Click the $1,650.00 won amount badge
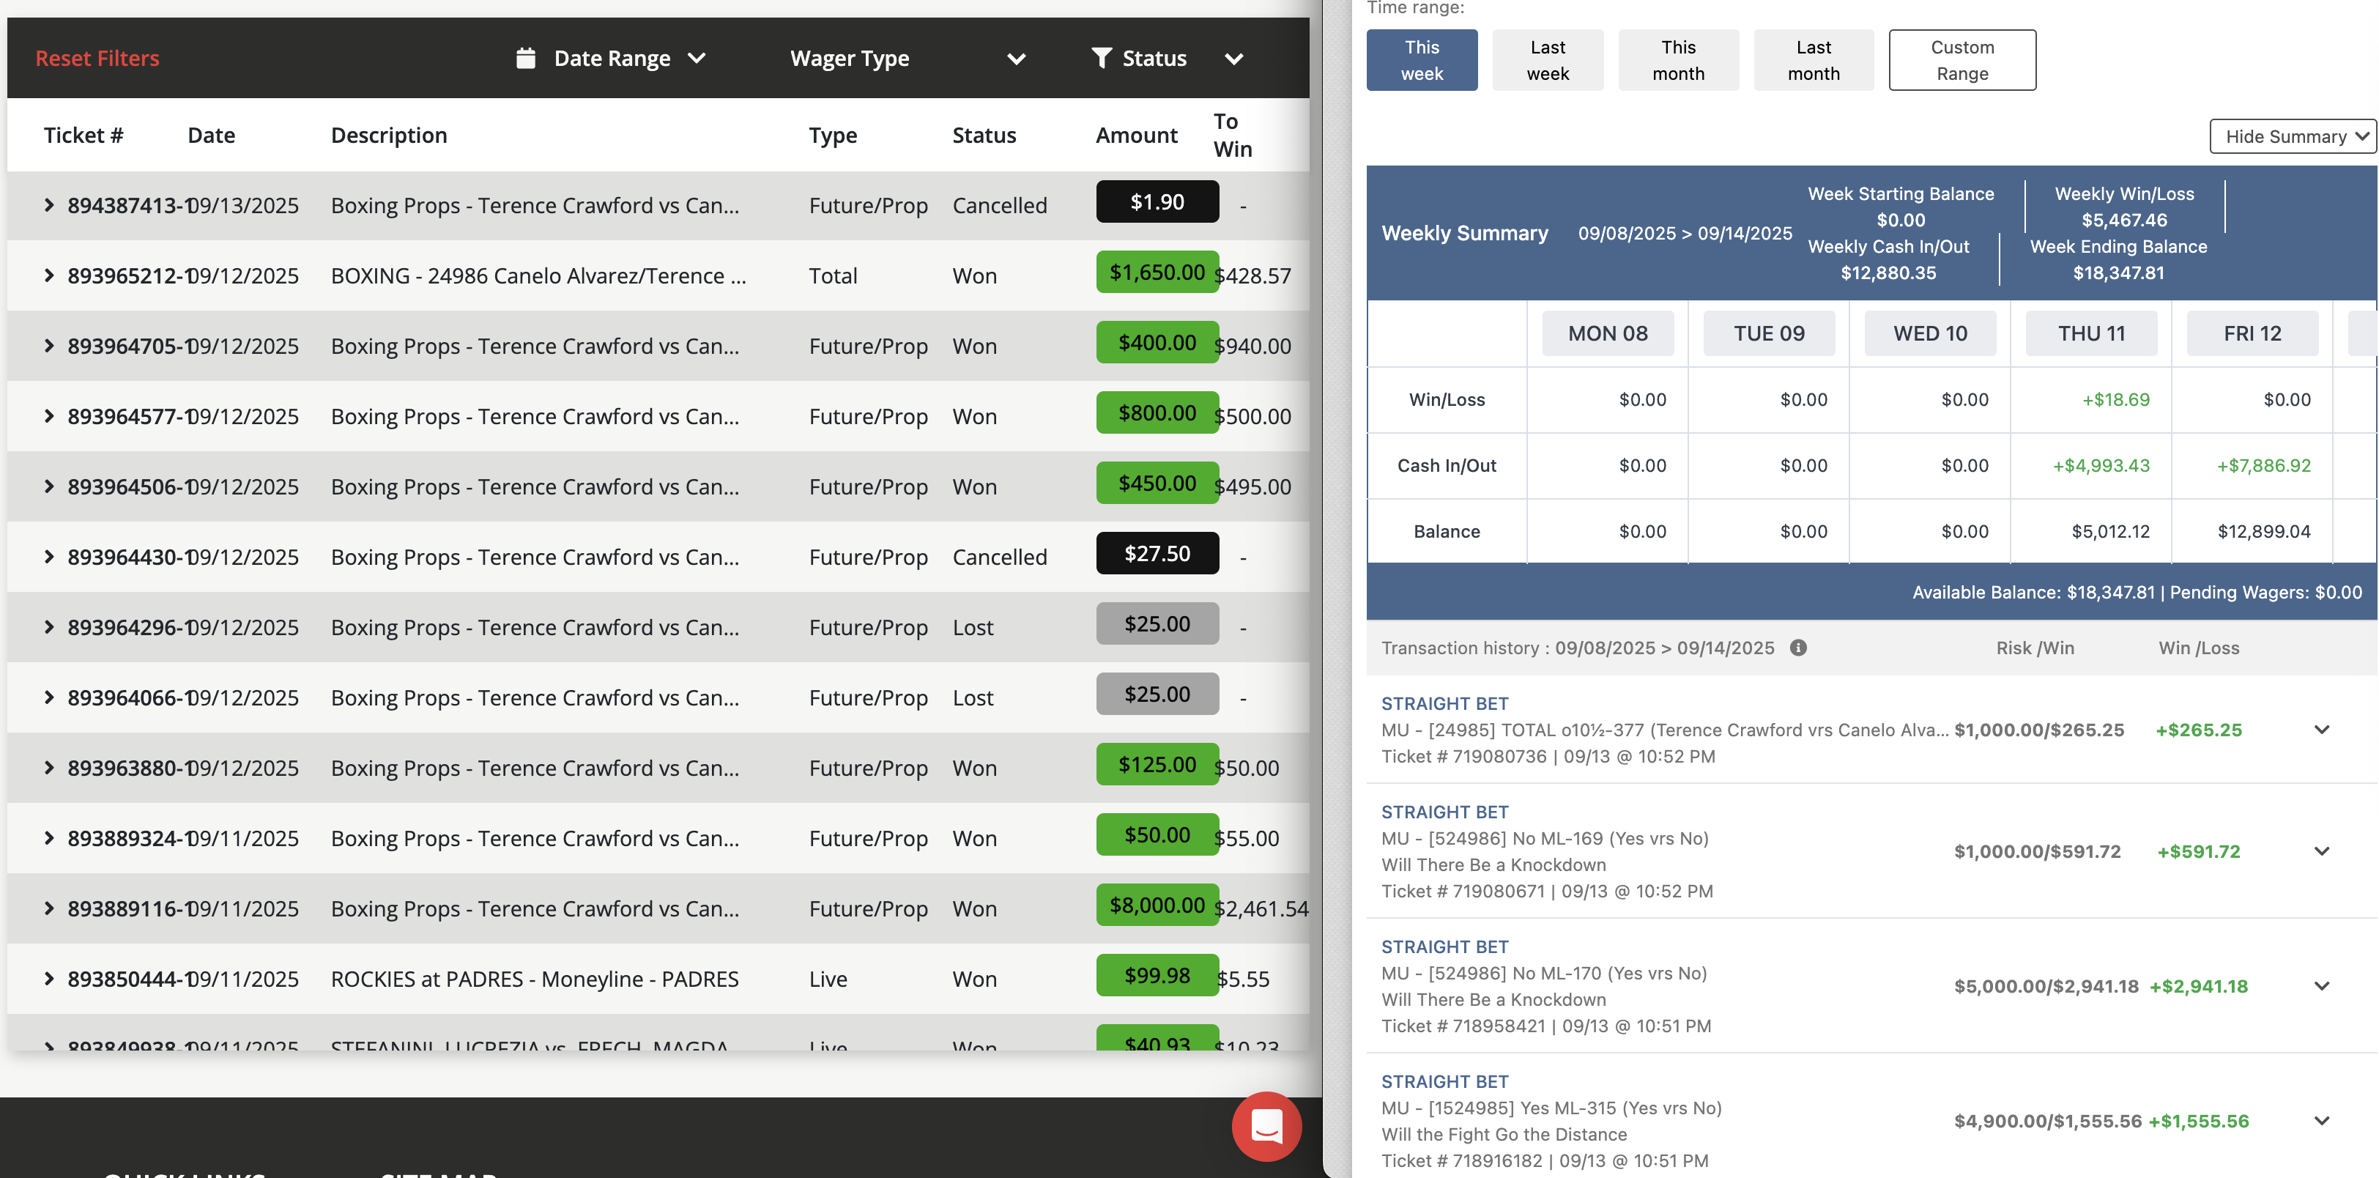 [1157, 272]
